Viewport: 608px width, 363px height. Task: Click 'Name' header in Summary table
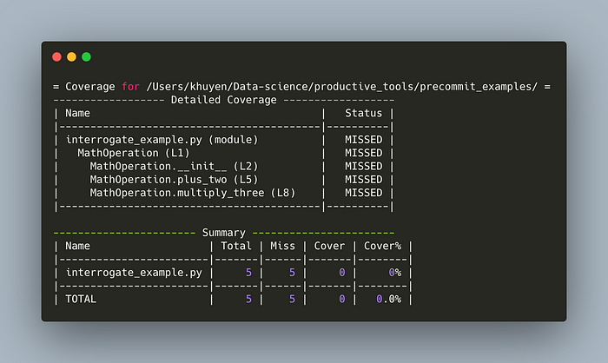77,246
